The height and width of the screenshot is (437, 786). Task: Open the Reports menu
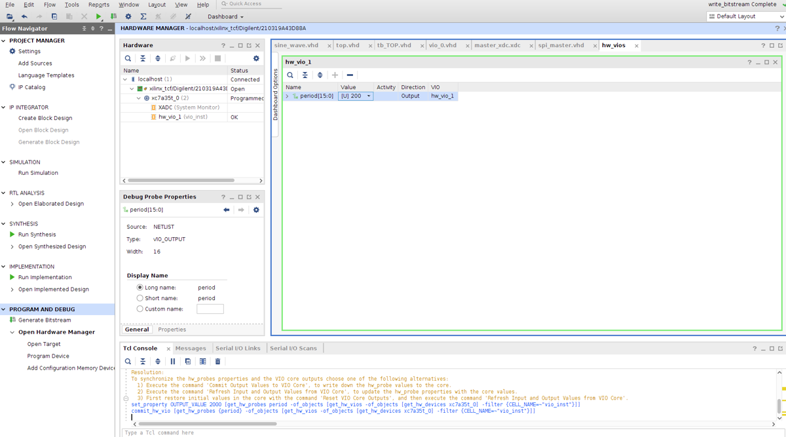(x=99, y=5)
